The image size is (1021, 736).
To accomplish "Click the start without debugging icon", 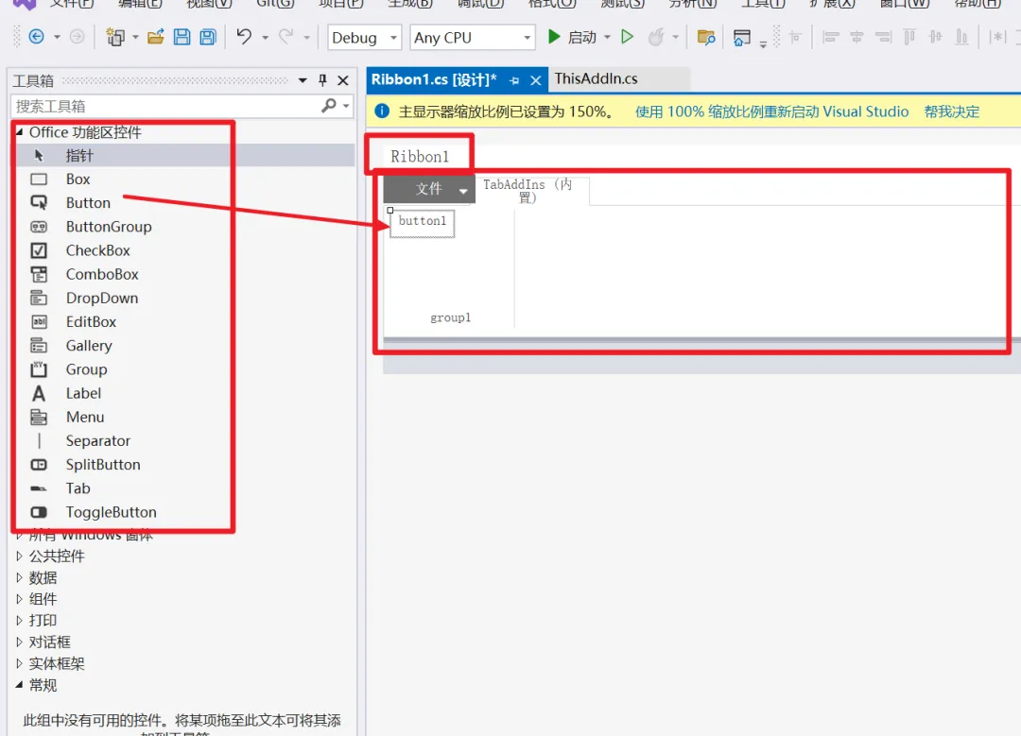I will [627, 37].
